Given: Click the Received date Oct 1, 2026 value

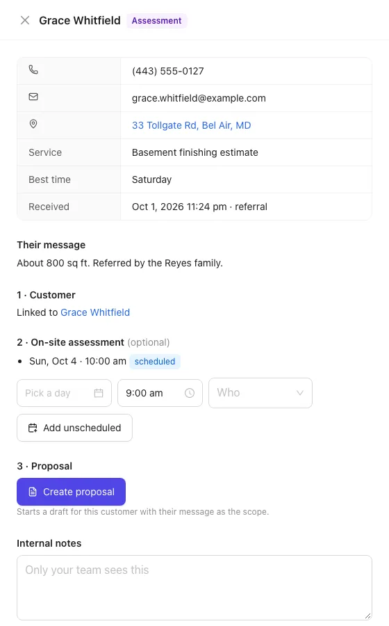Looking at the screenshot, I should 199,207.
